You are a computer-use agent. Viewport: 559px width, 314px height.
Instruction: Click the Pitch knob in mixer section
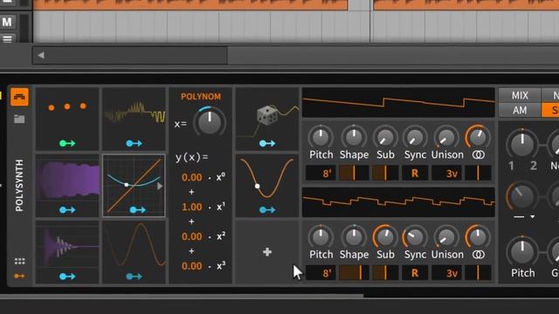coord(522,251)
